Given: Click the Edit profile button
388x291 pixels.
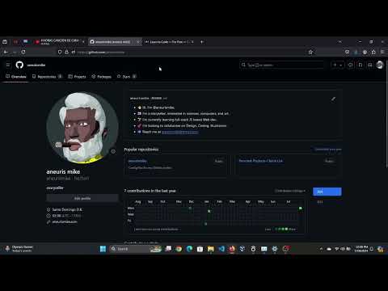Looking at the screenshot, I should coord(82,198).
